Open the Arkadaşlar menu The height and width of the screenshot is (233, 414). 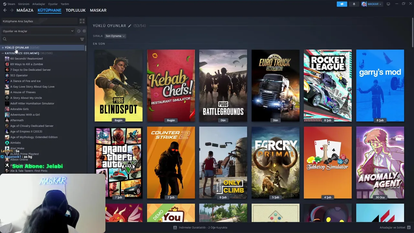[x=39, y=4]
